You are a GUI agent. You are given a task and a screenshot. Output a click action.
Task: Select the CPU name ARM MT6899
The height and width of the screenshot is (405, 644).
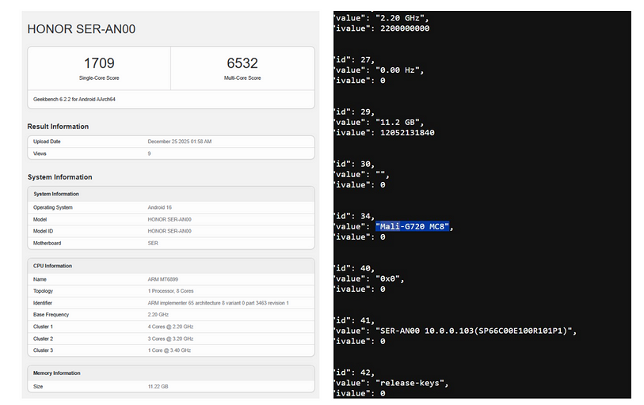click(164, 279)
